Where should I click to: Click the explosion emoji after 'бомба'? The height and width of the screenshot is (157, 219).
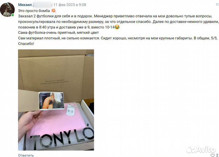(53, 11)
